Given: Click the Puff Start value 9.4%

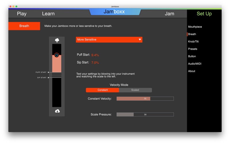Looking at the screenshot, I should [95, 55].
